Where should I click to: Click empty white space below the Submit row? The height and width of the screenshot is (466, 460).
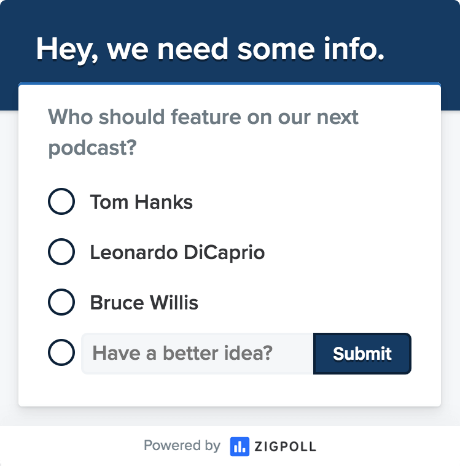[x=230, y=390]
